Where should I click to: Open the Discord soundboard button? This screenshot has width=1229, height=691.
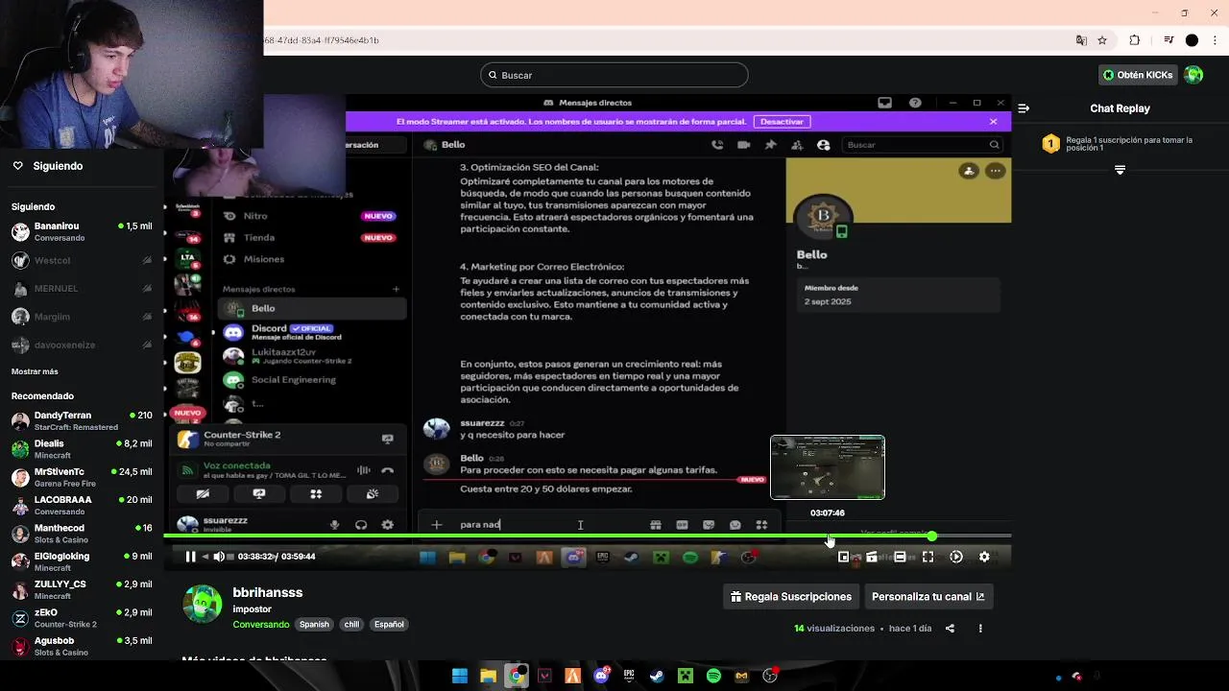373,494
